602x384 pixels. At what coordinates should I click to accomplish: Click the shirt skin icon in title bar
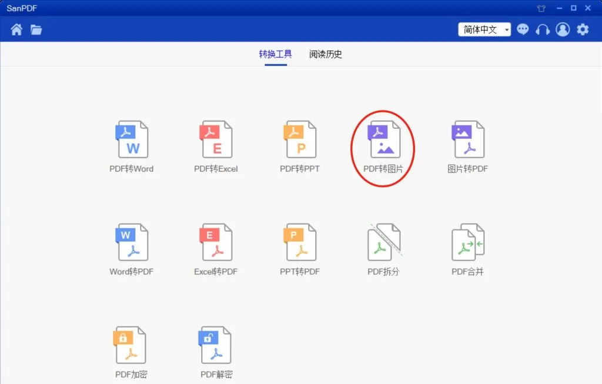(541, 8)
